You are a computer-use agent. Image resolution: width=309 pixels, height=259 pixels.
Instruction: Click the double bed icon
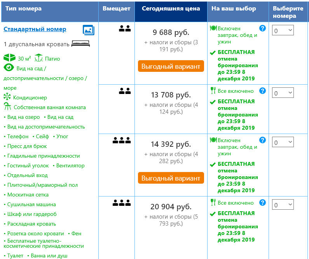point(80,44)
